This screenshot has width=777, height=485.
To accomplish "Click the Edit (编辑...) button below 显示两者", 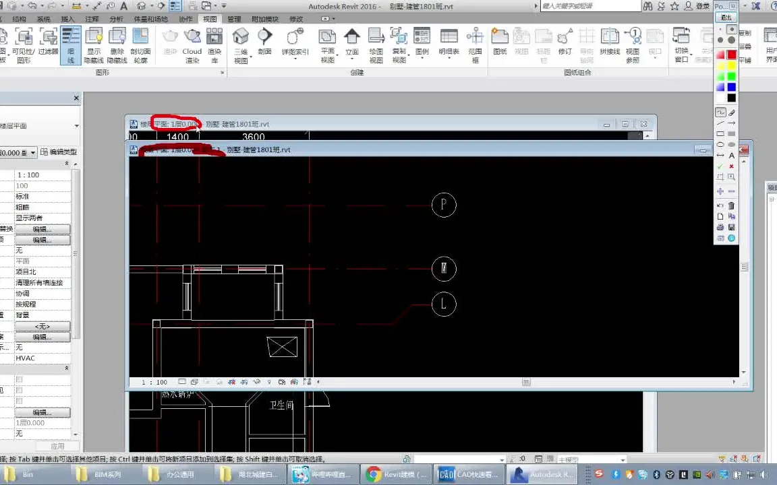I will pyautogui.click(x=42, y=229).
